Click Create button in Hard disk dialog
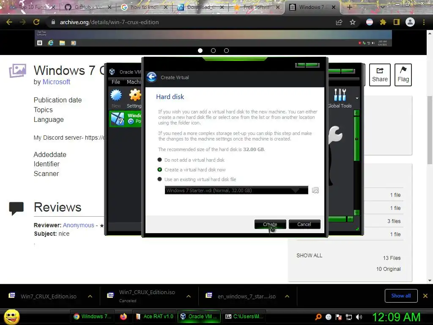Image resolution: width=433 pixels, height=325 pixels. (x=270, y=224)
